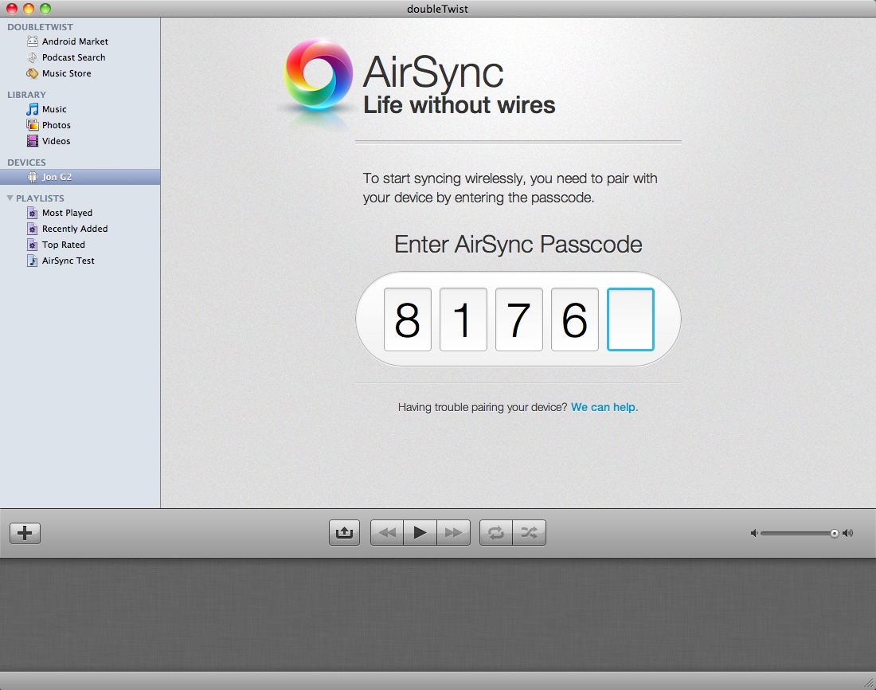Open the 'We can help' link
The height and width of the screenshot is (690, 876).
tap(603, 407)
